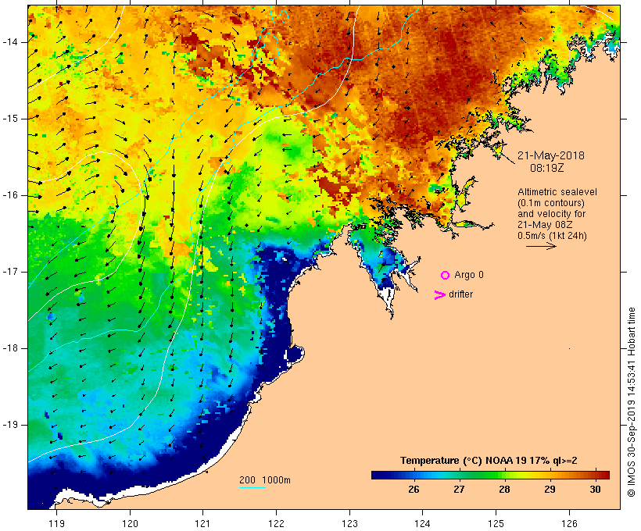Click latitude label -14 on left axis

(x=10, y=42)
